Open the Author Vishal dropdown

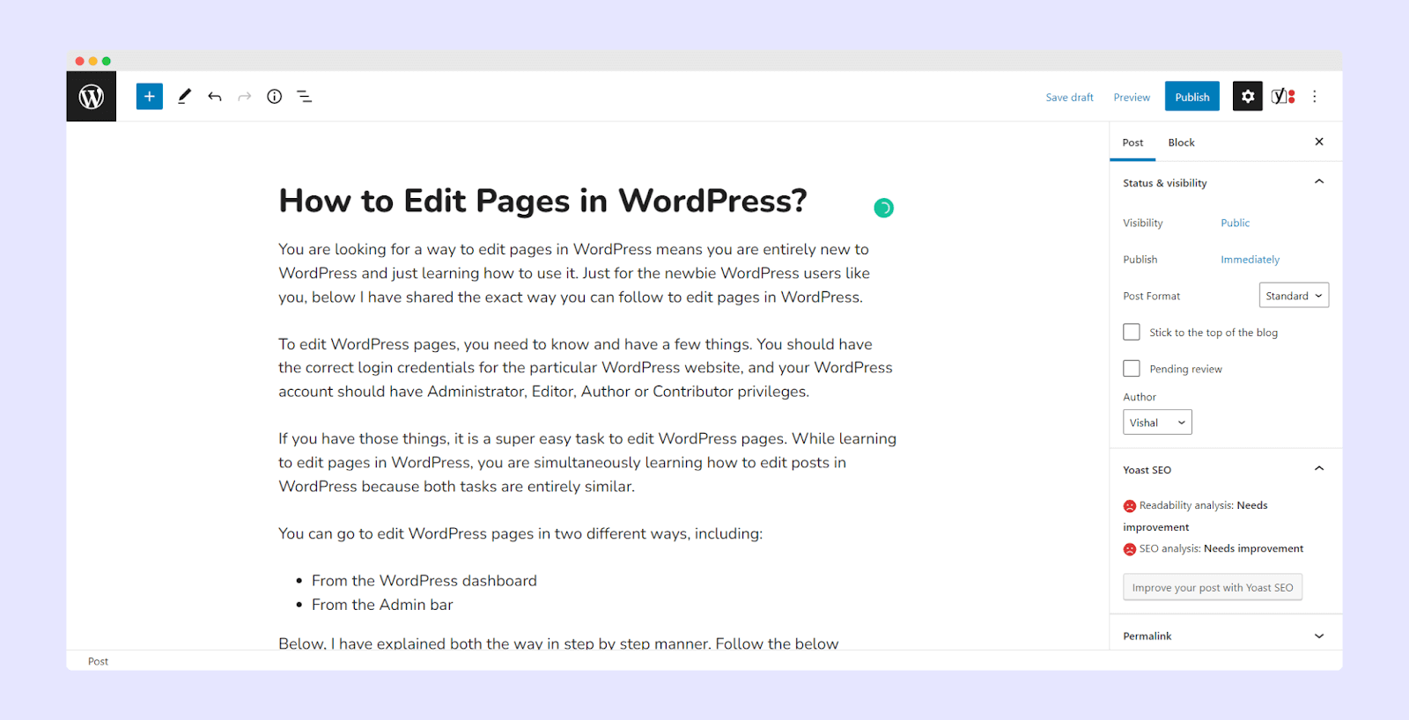1157,422
